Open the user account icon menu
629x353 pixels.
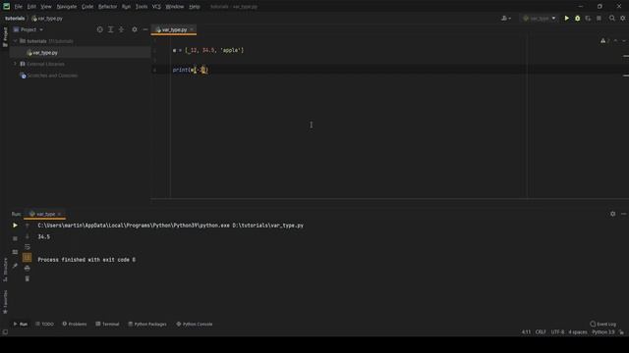pyautogui.click(x=506, y=18)
